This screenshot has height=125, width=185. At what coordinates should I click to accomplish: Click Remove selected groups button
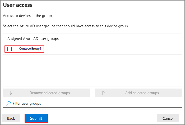click(x=46, y=93)
